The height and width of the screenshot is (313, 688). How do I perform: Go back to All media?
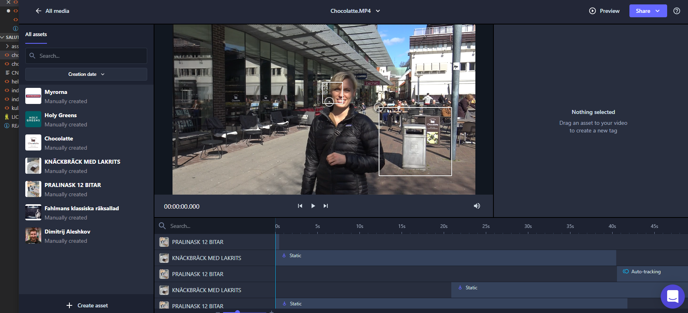tap(52, 11)
